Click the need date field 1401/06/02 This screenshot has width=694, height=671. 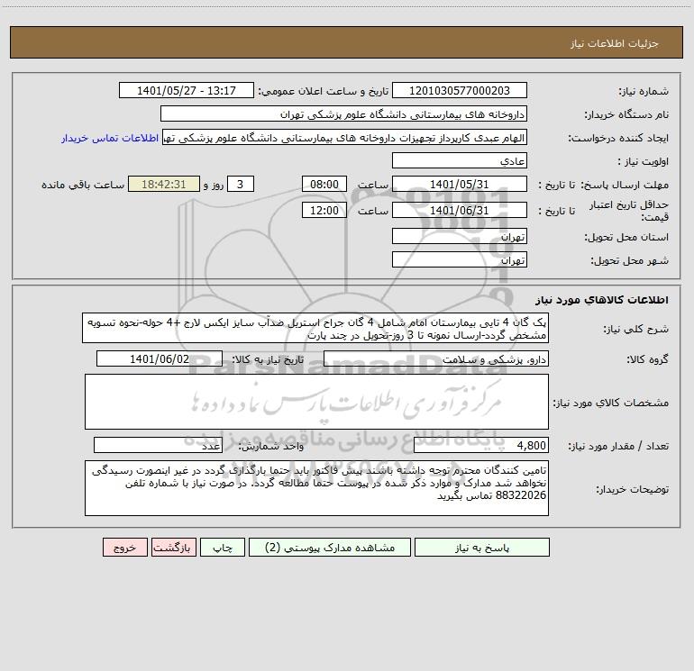[160, 358]
